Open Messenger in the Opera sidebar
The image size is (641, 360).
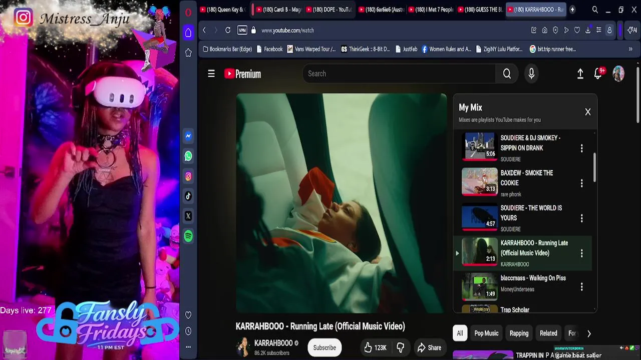point(188,136)
